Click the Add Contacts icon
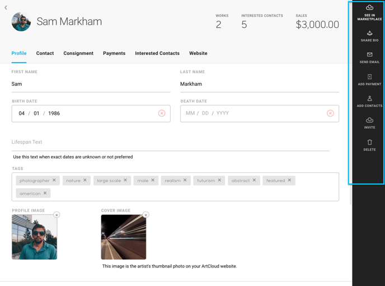 (x=369, y=99)
